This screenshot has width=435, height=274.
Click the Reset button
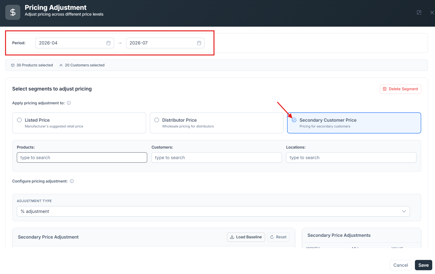tap(278, 237)
